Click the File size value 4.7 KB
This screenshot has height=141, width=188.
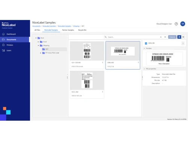(164, 80)
